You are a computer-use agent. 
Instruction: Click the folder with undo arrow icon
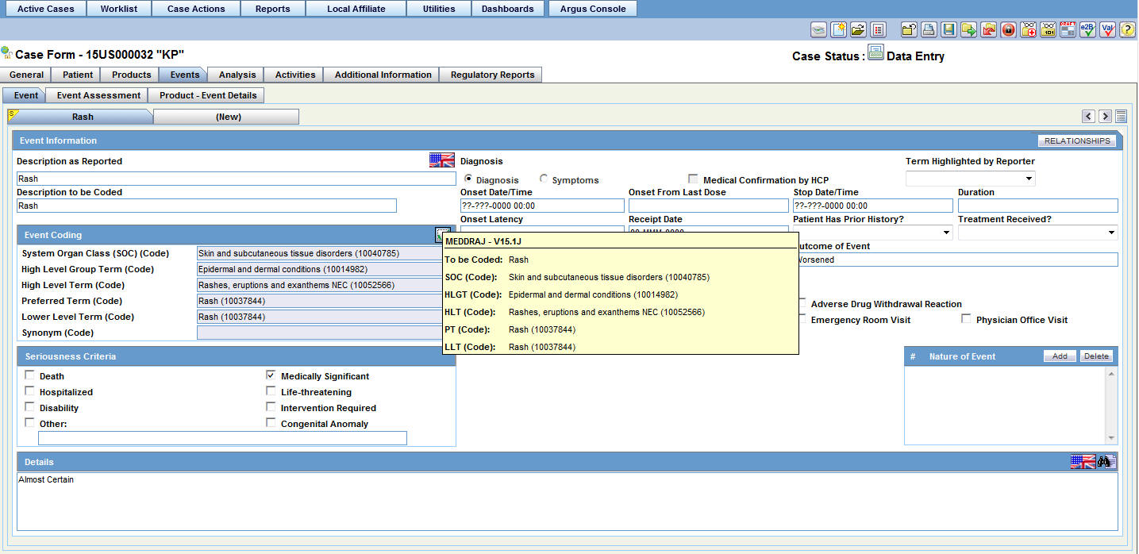(x=909, y=30)
